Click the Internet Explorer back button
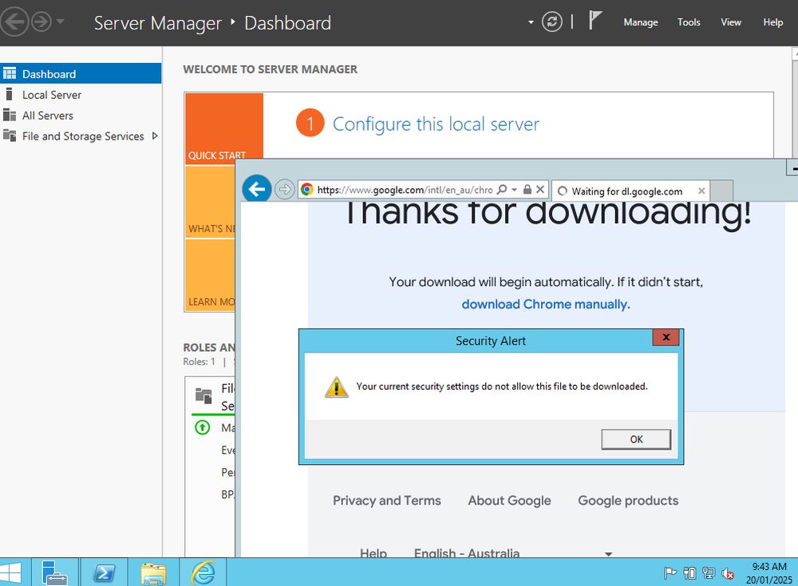 pyautogui.click(x=256, y=189)
